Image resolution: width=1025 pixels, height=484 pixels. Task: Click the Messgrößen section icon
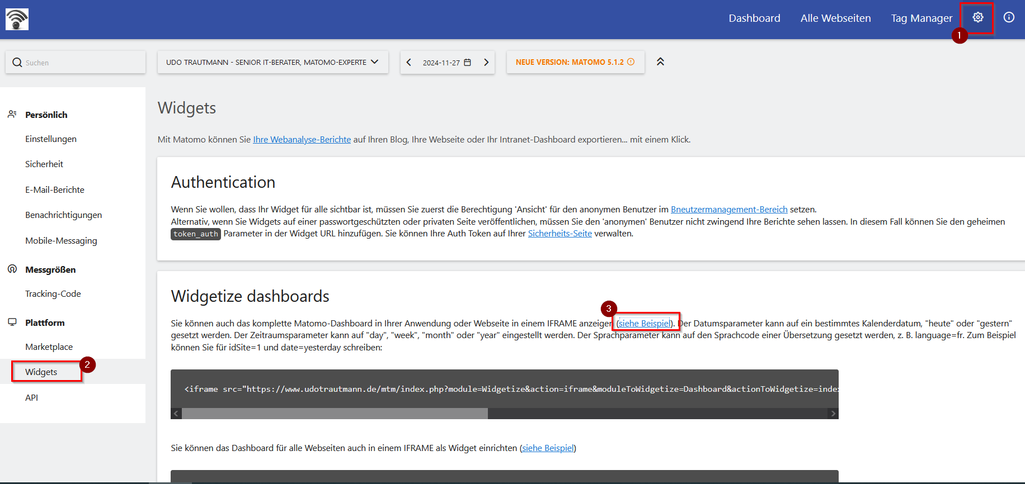pos(12,269)
